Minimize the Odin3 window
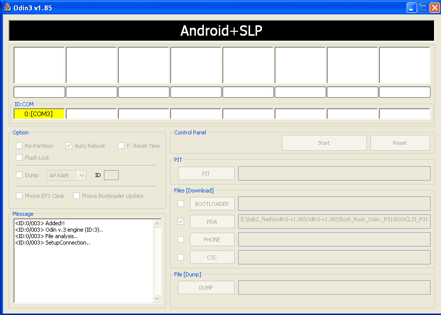Image resolution: width=441 pixels, height=315 pixels. 412,8
